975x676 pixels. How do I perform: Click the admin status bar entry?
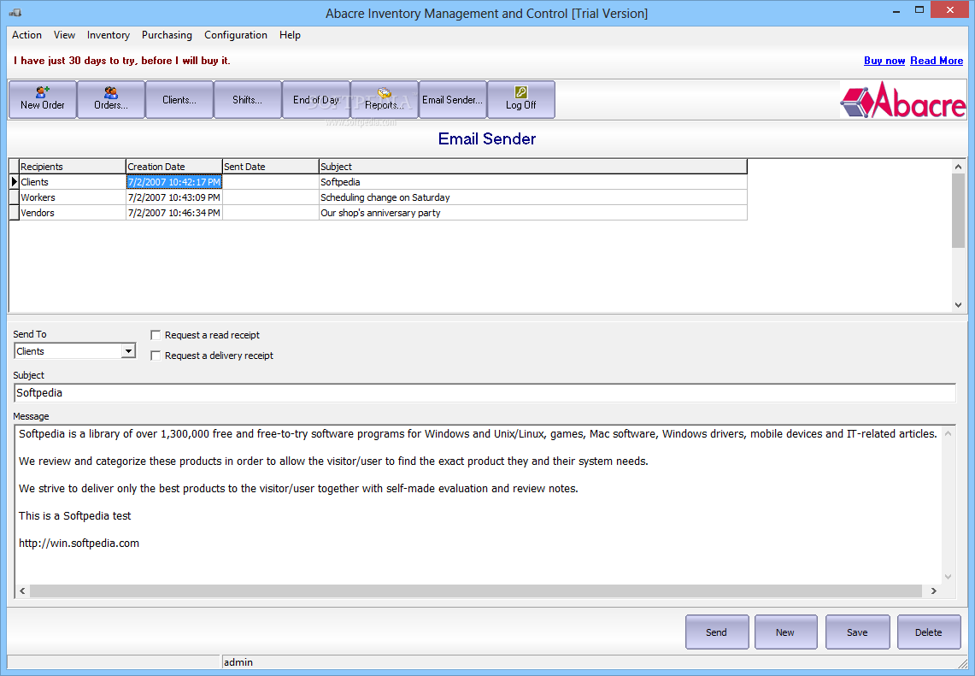tap(238, 662)
